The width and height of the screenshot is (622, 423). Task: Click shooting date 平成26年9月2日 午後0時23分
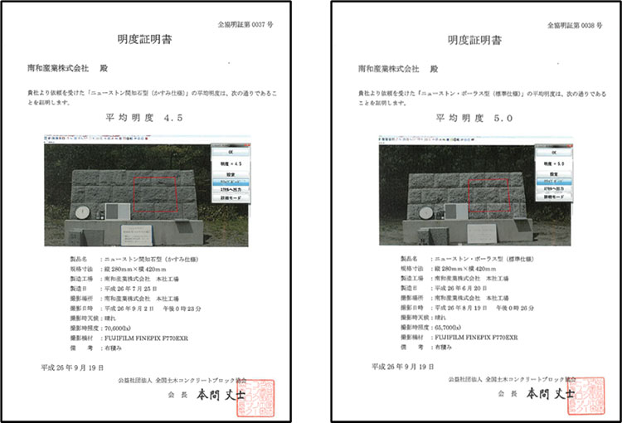pos(153,309)
